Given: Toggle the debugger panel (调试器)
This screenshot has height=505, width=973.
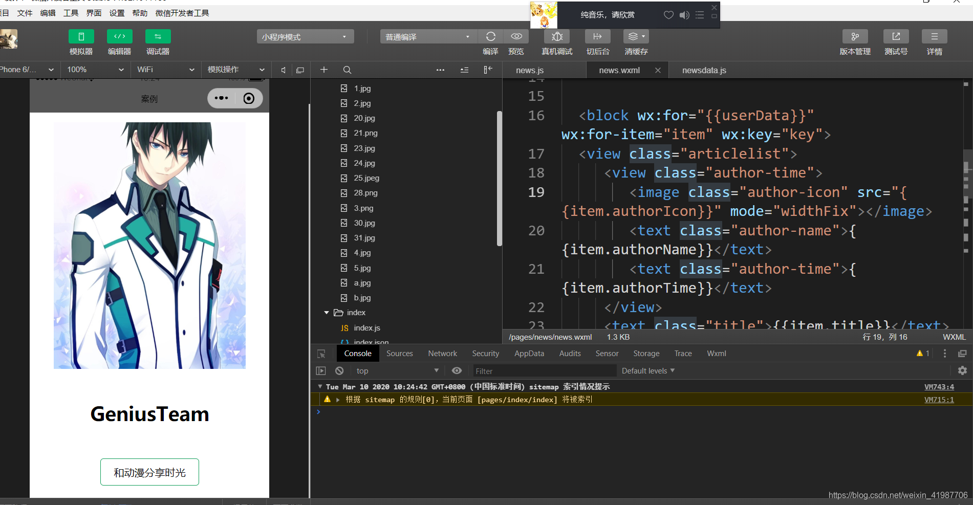Looking at the screenshot, I should [158, 37].
